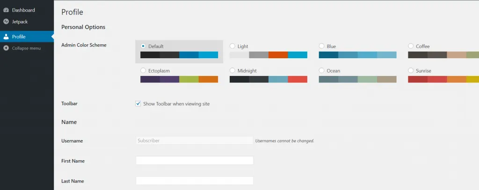This screenshot has height=190, width=479.
Task: Select the Light color scheme
Action: click(x=232, y=46)
